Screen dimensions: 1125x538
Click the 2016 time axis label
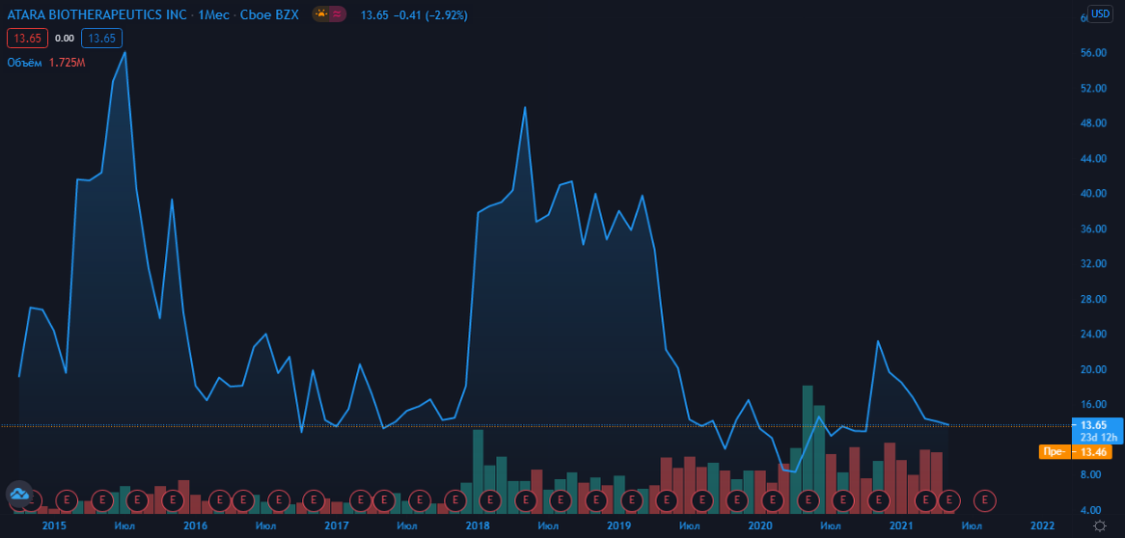coord(196,525)
